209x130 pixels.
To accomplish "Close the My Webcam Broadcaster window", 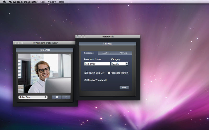I will coord(15,43).
